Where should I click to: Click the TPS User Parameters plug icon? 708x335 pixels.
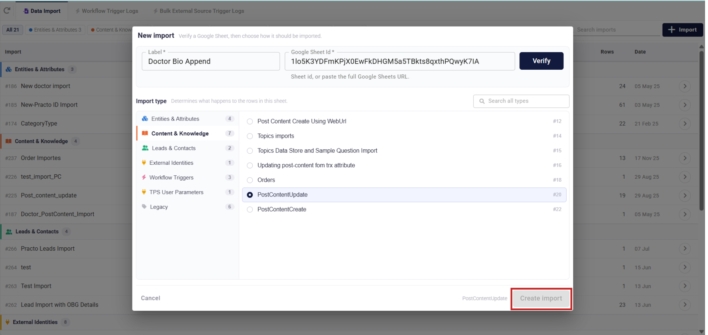(x=144, y=192)
